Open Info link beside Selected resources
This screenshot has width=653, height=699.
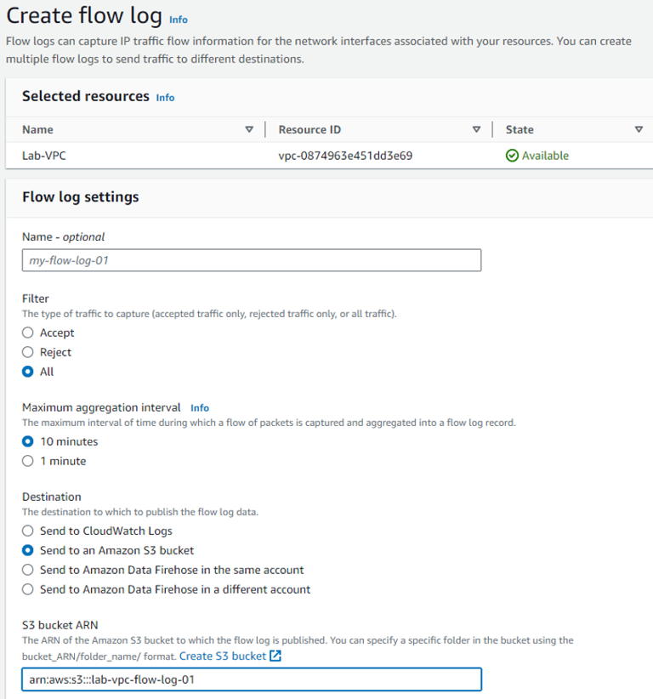[x=165, y=98]
